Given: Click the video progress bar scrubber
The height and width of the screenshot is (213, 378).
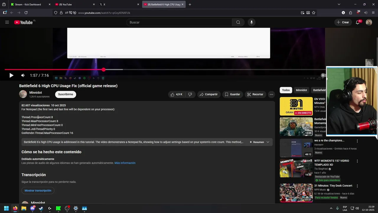Looking at the screenshot, I should (x=104, y=70).
